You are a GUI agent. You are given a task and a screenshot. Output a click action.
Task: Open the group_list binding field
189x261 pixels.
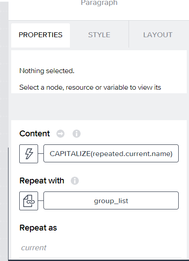[x=111, y=200]
